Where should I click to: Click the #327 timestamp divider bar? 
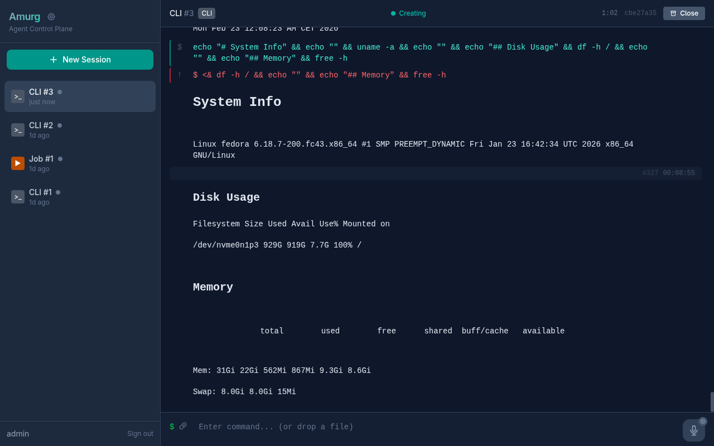coord(435,173)
